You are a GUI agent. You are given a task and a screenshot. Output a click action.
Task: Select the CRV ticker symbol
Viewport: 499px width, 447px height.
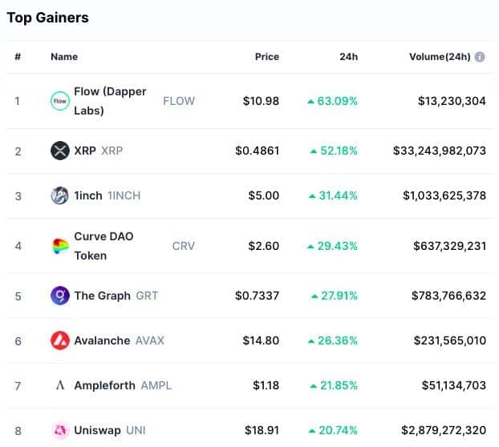coord(183,246)
